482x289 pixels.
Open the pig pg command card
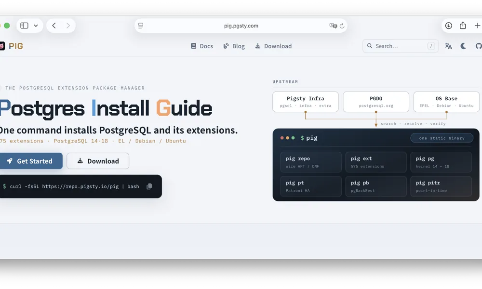(441, 162)
